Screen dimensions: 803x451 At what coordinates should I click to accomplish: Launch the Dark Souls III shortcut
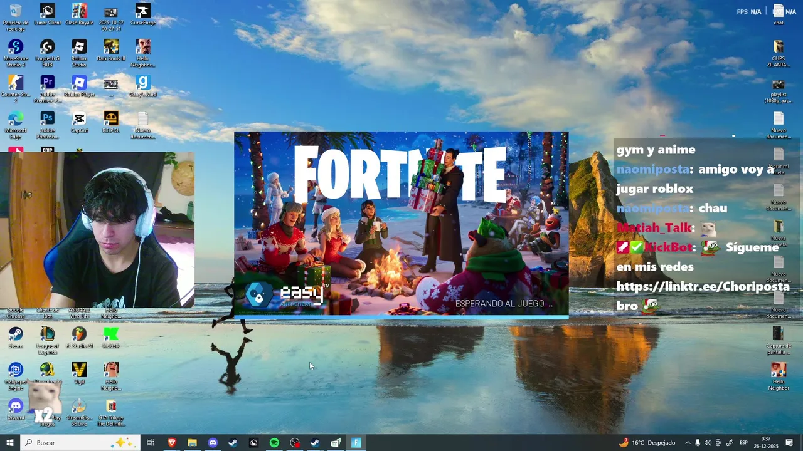pos(111,51)
